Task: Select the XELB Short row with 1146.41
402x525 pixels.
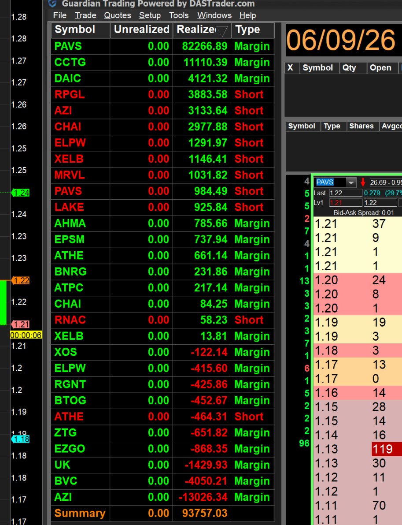Action: pos(162,159)
